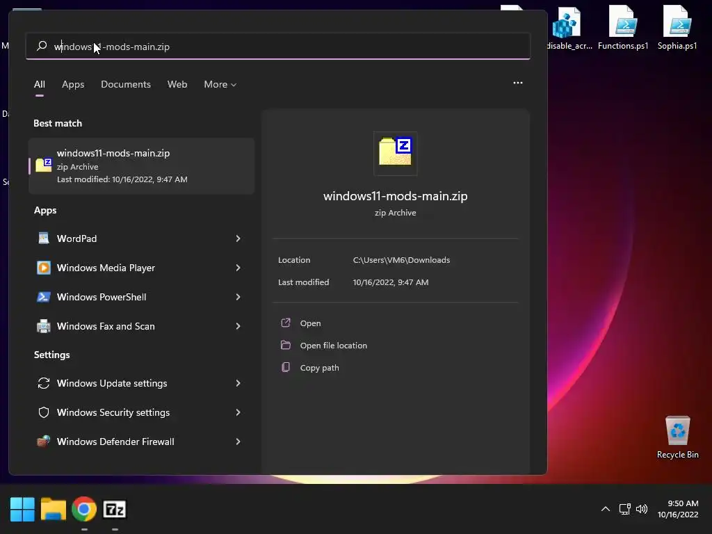Screen dimensions: 712x534
Task: Expand the Windows Media Player chevron
Action: 238,268
